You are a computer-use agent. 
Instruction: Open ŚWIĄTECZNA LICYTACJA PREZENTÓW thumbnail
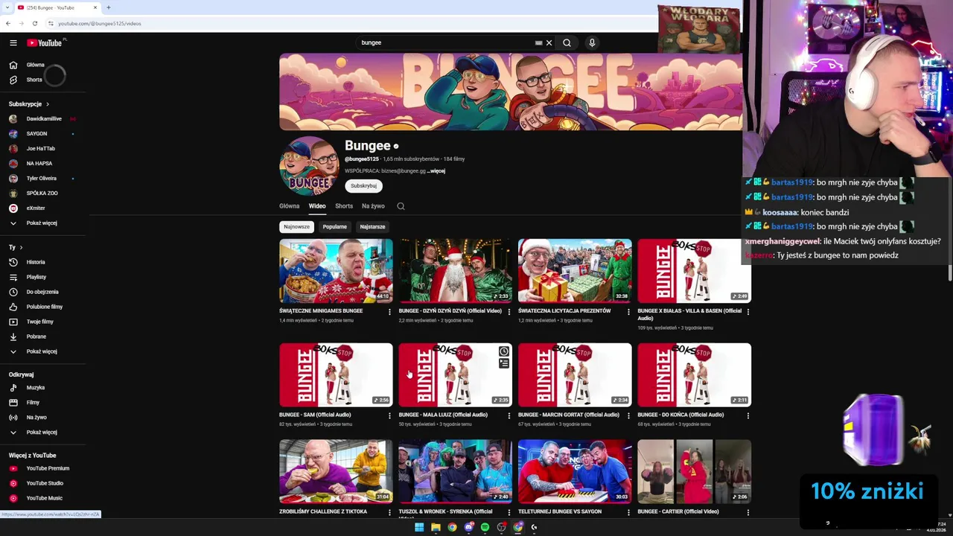(575, 270)
